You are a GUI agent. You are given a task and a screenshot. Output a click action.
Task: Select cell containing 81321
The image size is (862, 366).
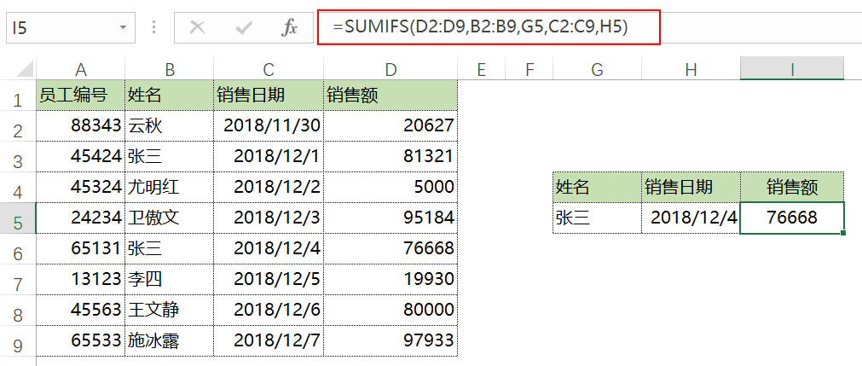pos(391,157)
